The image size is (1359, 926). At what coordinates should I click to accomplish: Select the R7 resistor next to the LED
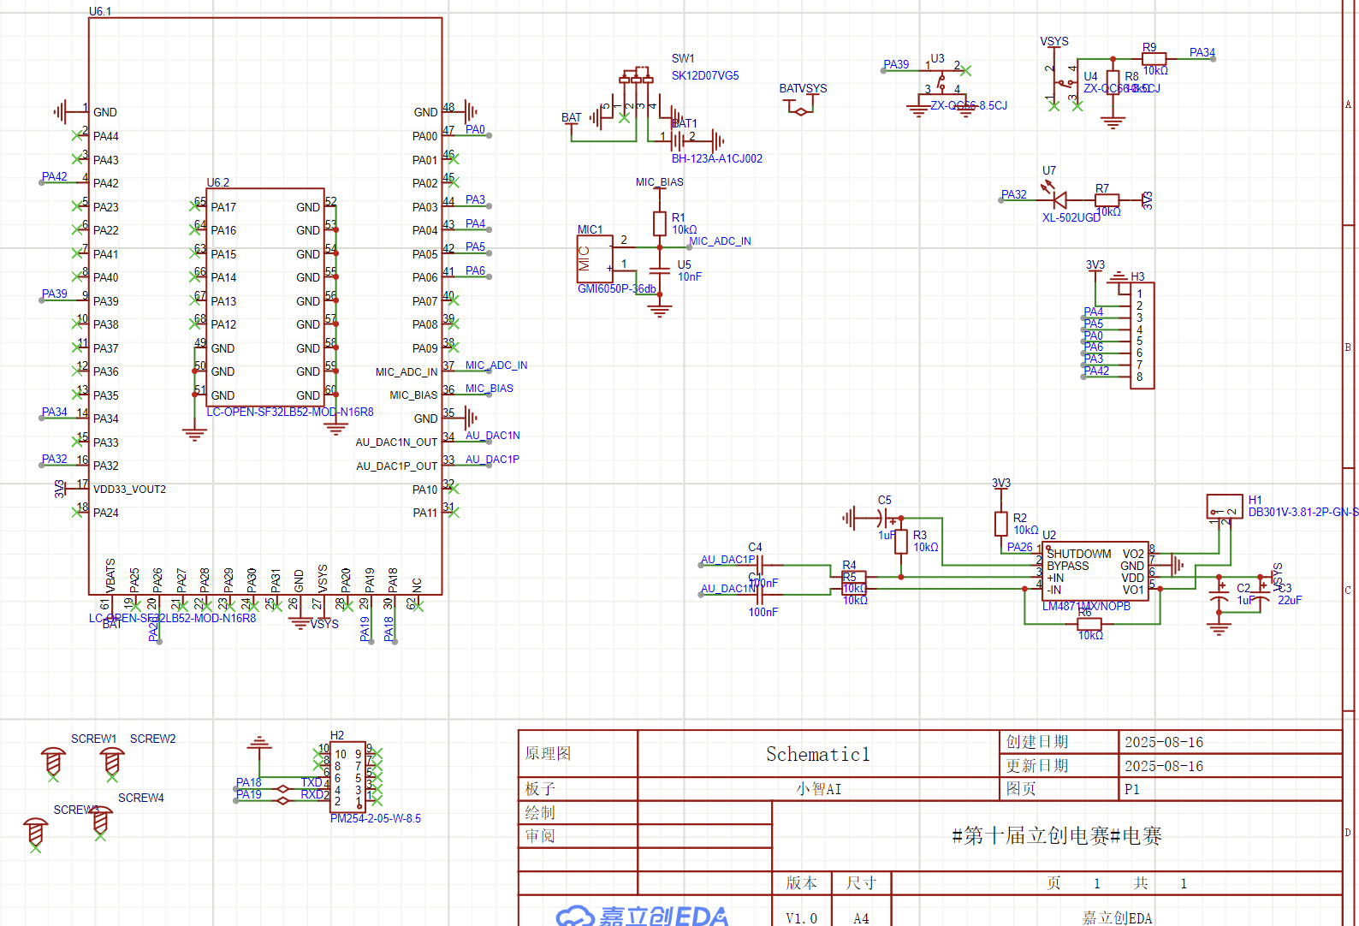(x=1107, y=200)
